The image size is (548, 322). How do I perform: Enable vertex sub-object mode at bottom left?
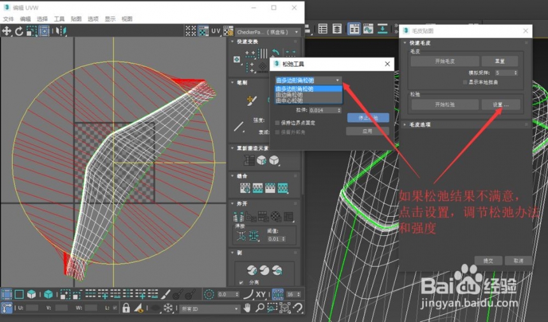6,295
